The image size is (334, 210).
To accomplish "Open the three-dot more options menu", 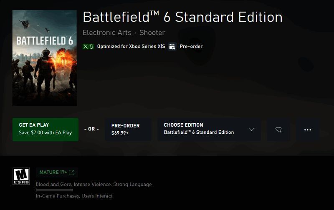I will (x=308, y=130).
